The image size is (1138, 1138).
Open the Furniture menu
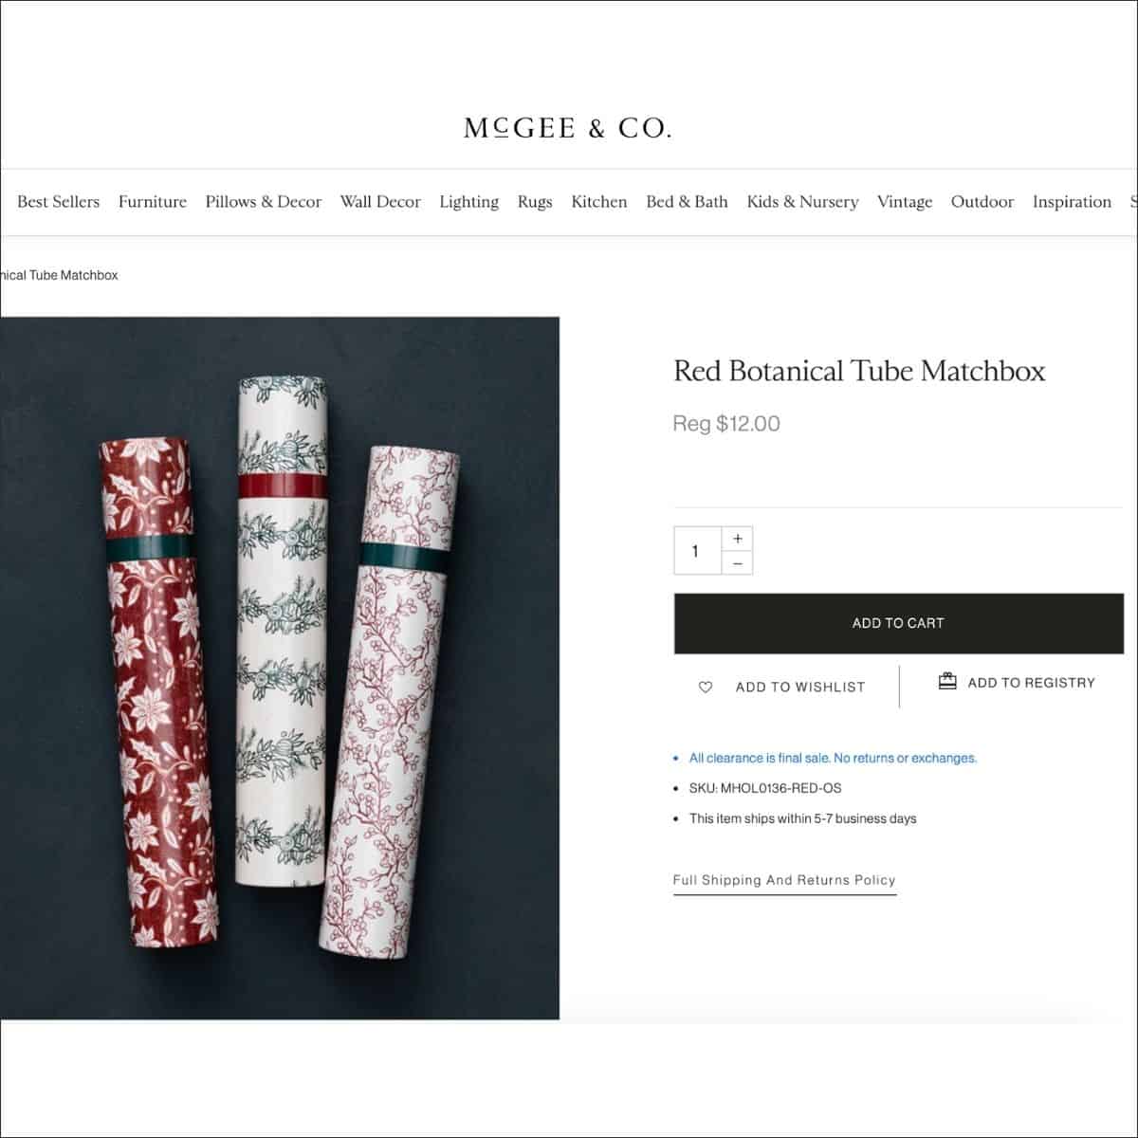(153, 202)
